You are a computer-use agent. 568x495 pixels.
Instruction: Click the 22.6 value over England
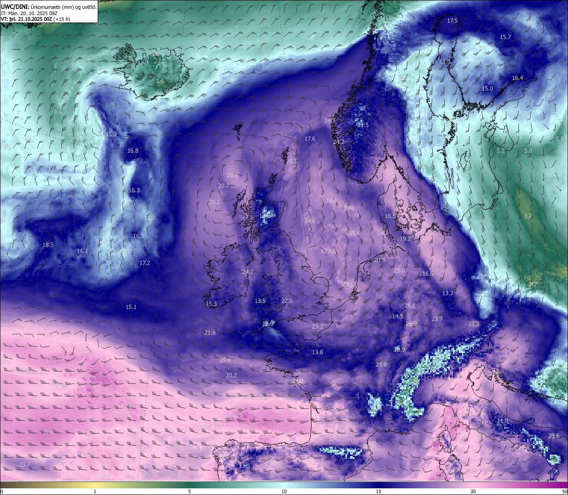click(x=287, y=301)
